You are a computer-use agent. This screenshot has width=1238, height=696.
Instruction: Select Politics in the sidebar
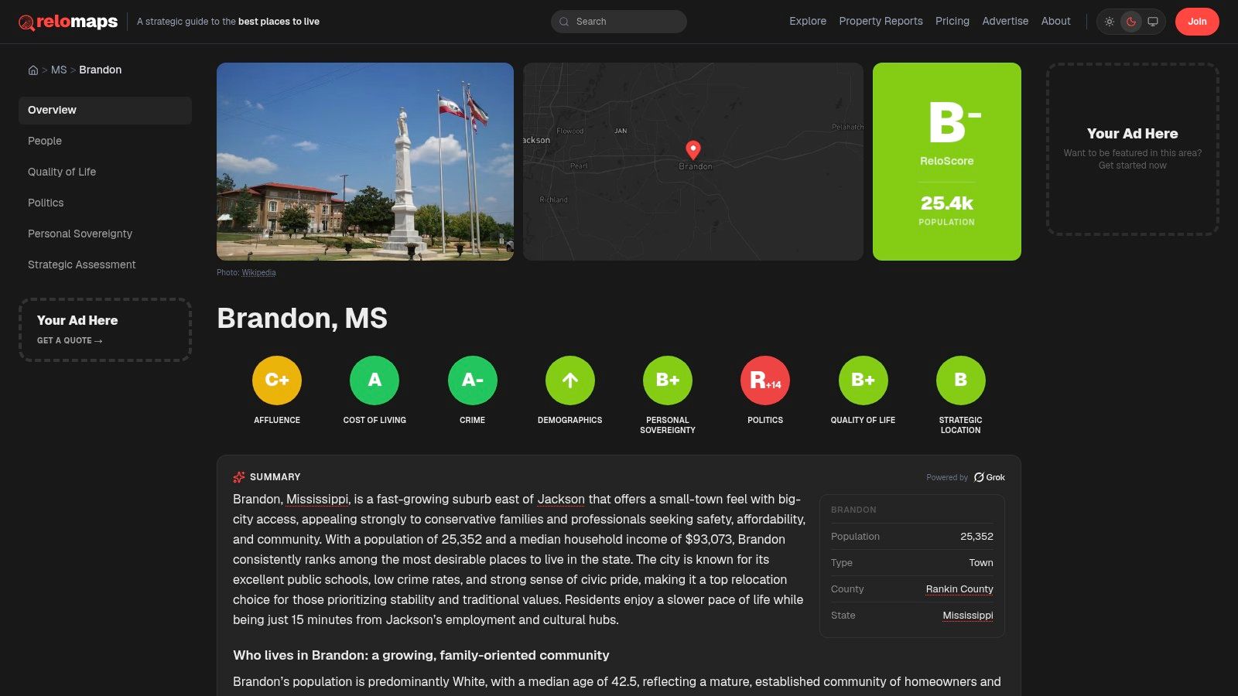coord(105,203)
